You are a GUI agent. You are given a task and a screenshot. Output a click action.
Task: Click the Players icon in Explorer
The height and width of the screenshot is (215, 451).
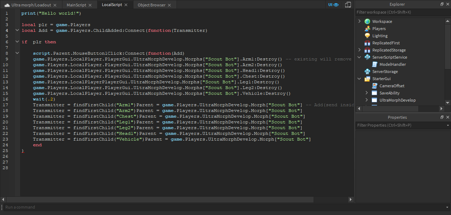367,28
